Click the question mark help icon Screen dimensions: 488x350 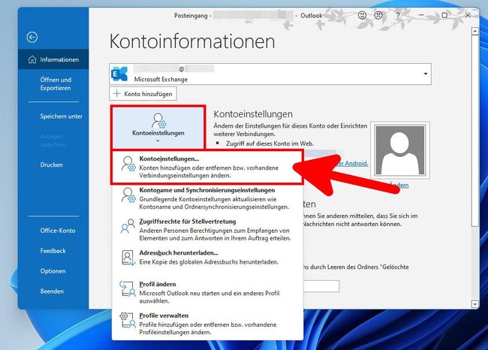click(x=398, y=15)
